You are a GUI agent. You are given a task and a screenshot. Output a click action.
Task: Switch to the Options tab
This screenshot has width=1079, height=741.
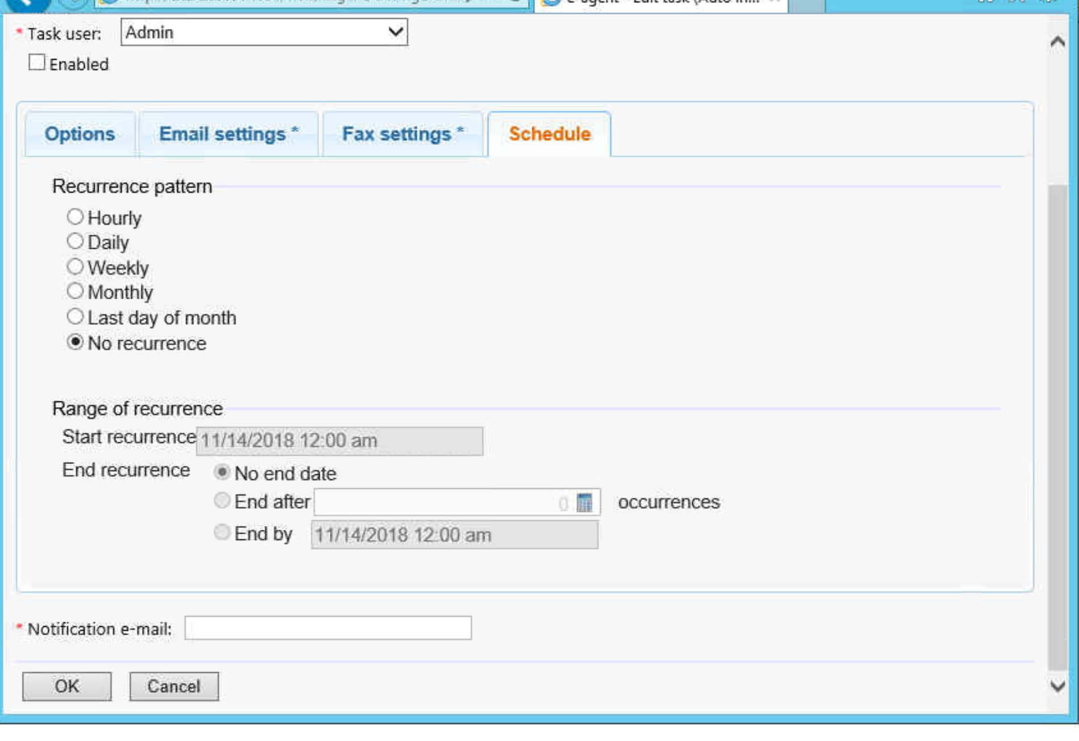[80, 134]
